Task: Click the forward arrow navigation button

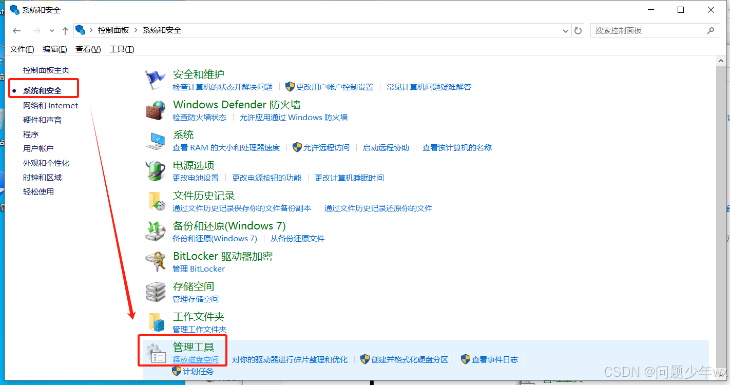Action: [x=36, y=31]
